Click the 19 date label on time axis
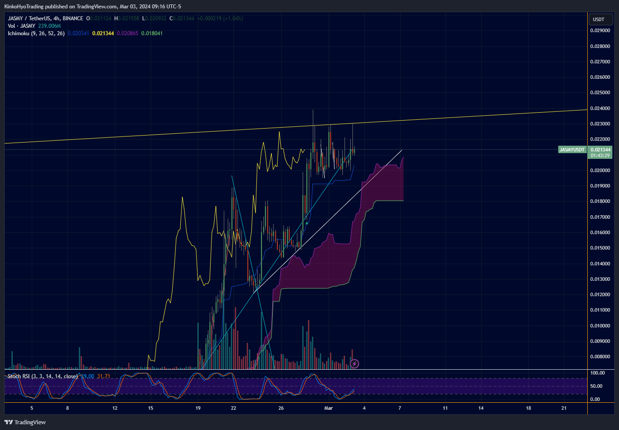Screen dimensions: 619x430 198,408
